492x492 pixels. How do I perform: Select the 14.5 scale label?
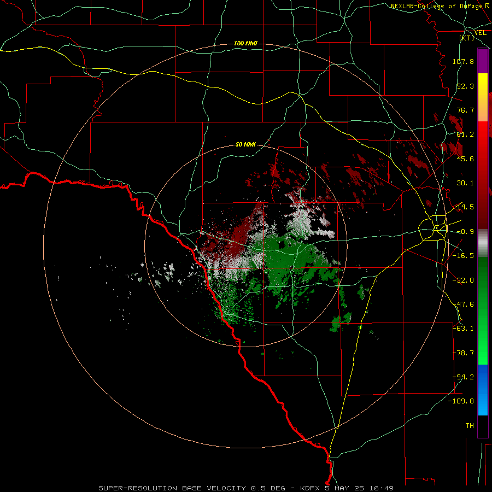[x=465, y=207]
